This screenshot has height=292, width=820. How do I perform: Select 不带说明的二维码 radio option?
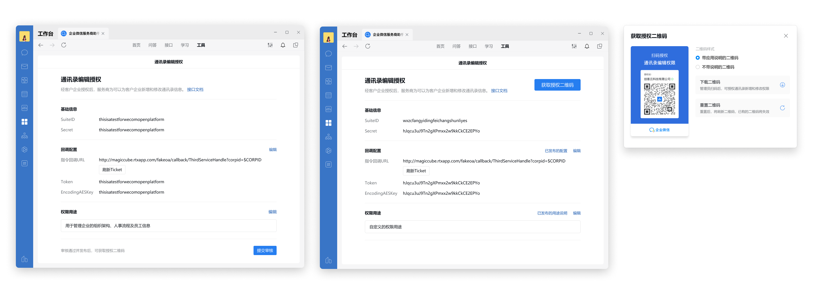coord(697,67)
